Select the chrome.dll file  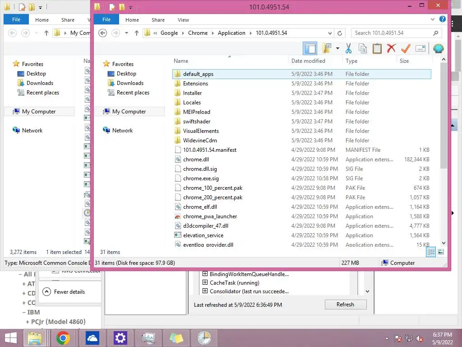coord(301,159)
